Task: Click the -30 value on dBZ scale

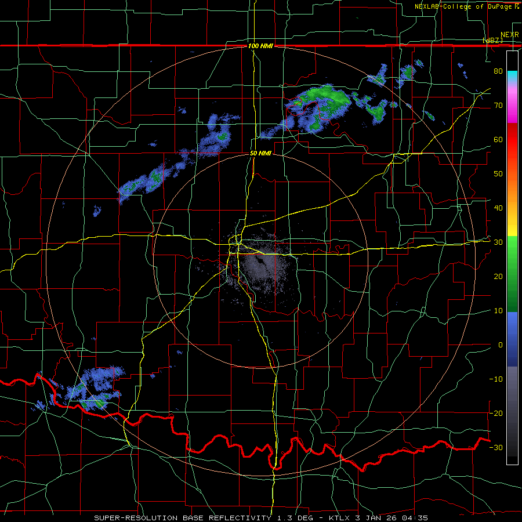Action: [x=496, y=448]
